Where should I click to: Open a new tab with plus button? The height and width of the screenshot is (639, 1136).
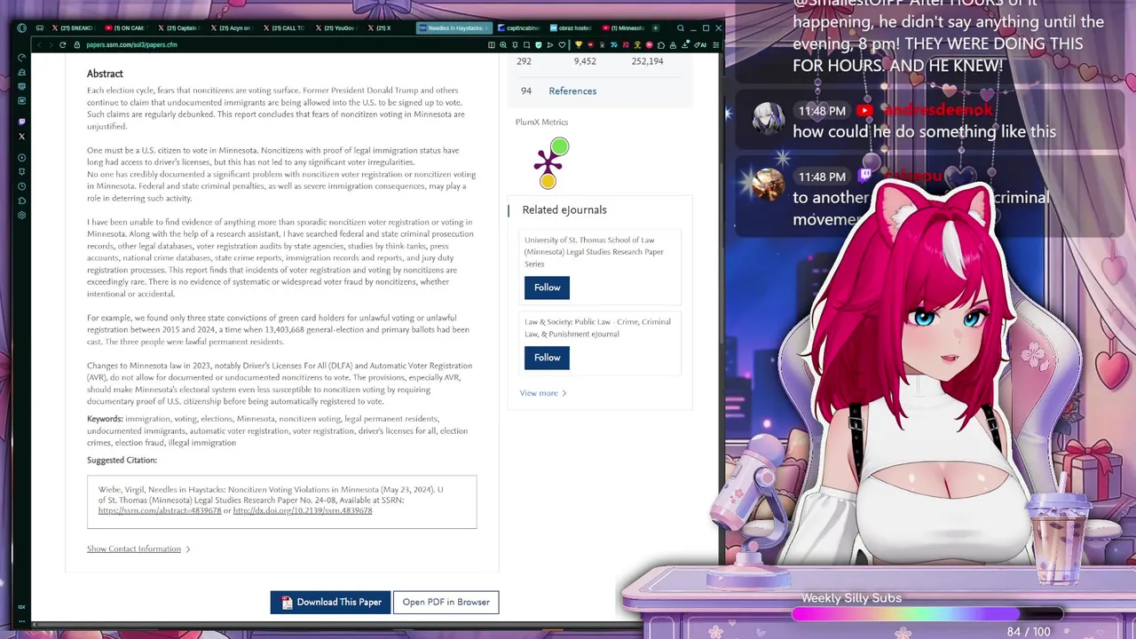click(x=655, y=28)
